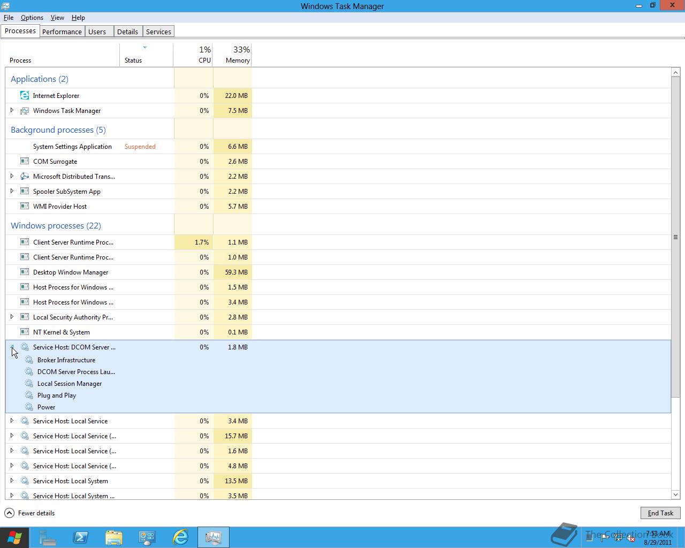
Task: Click the Power service gear icon
Action: coord(29,407)
